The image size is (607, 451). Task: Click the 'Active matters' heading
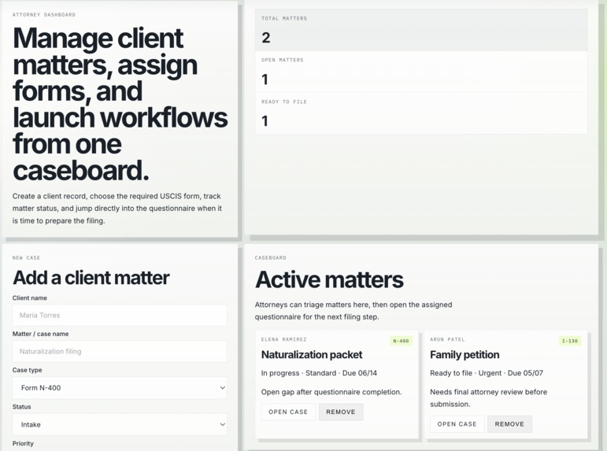click(329, 279)
